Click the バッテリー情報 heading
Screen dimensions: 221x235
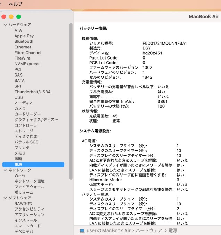point(93,29)
